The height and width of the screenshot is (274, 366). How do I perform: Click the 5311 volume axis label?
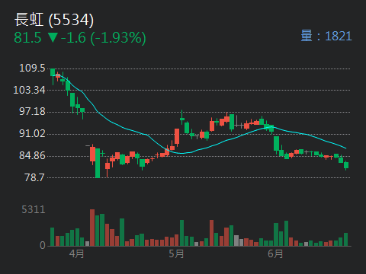pyautogui.click(x=34, y=209)
